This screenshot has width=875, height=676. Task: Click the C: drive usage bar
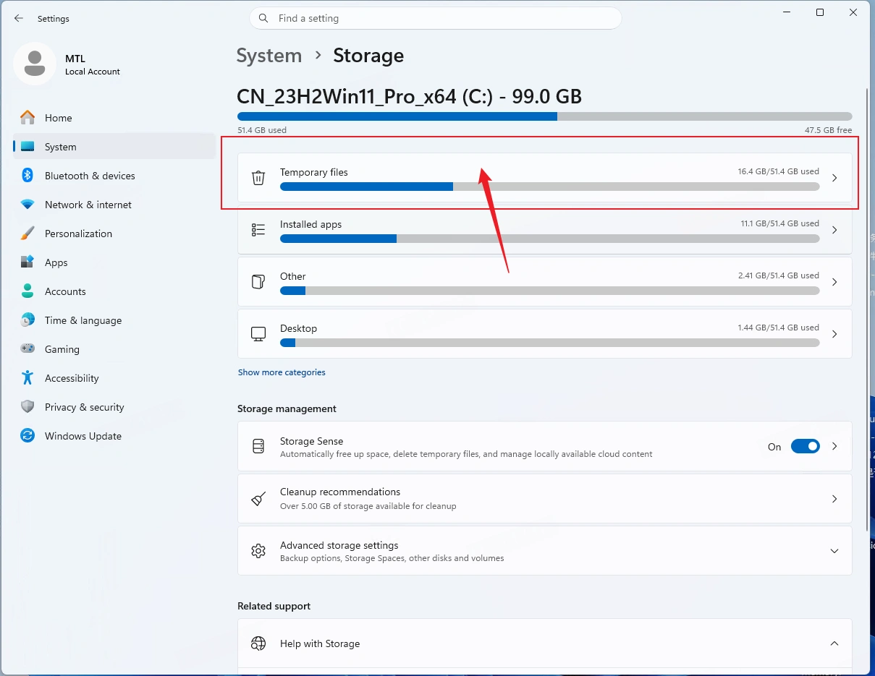point(544,116)
